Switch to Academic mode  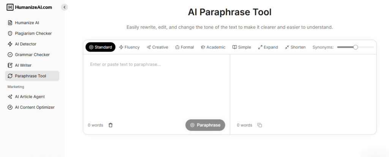(x=213, y=47)
